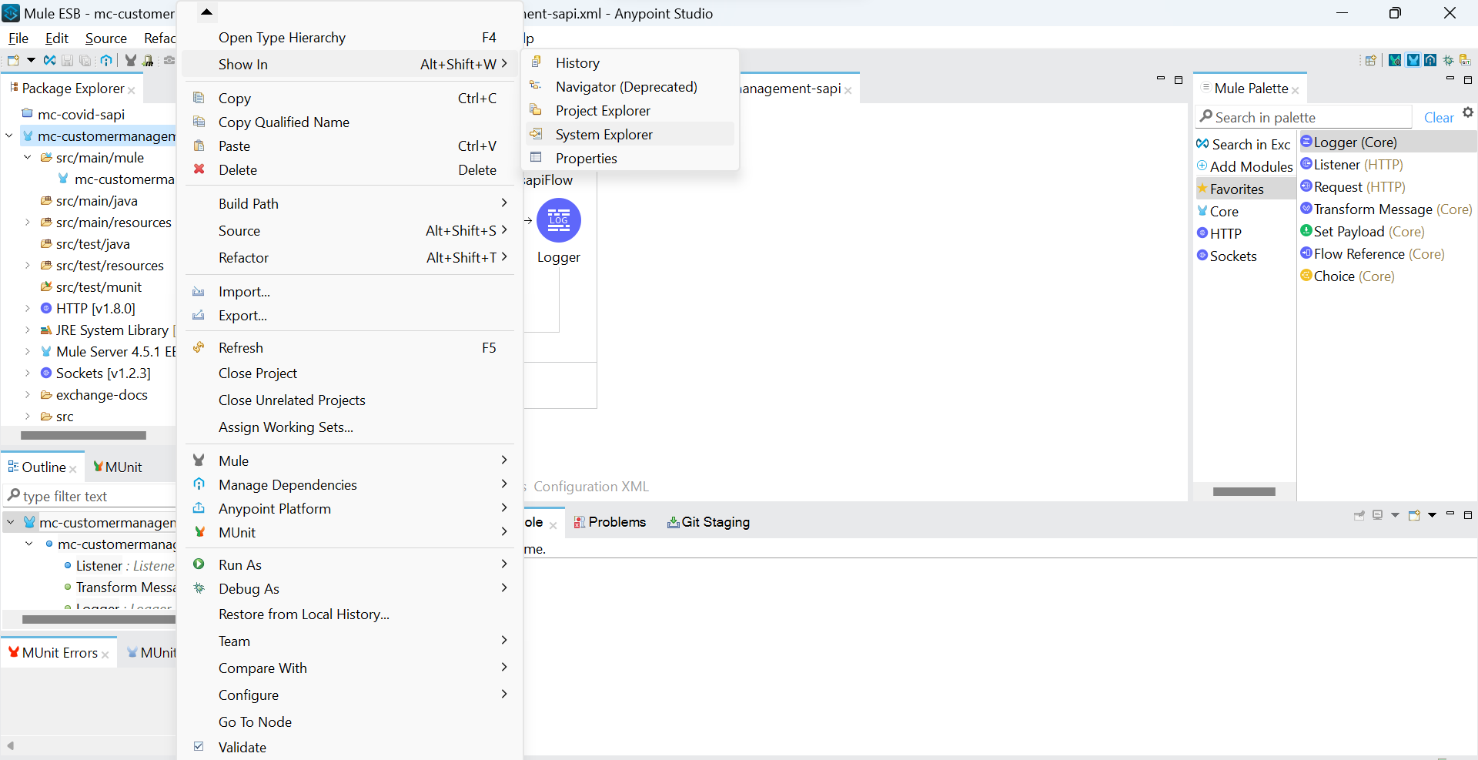Click Add Modules in the palette
1478x760 pixels.
tap(1250, 167)
